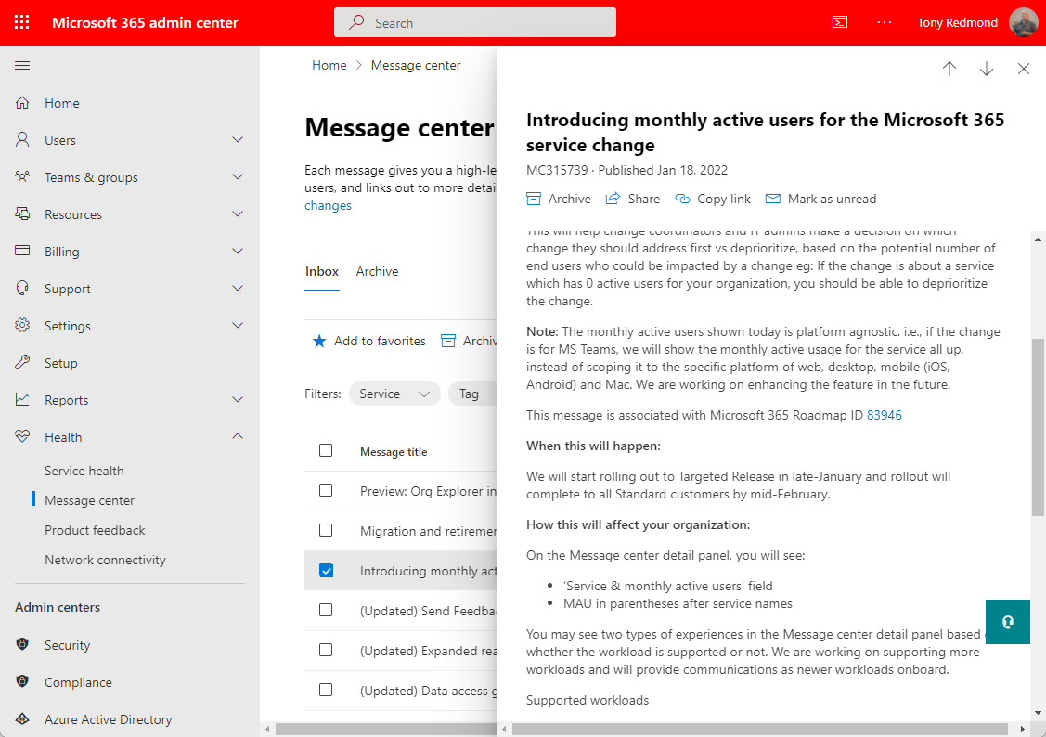Switch to the Archive tab
Screen dimensions: 1046x737
(377, 271)
